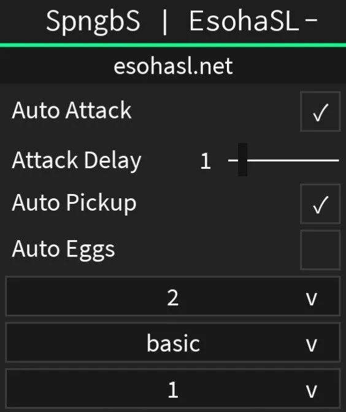Click the Auto Attack label text
The image size is (346, 412).
pos(72,111)
